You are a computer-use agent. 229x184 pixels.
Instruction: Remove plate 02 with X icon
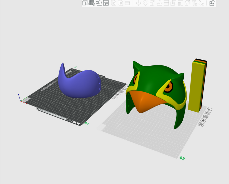pos(210,109)
